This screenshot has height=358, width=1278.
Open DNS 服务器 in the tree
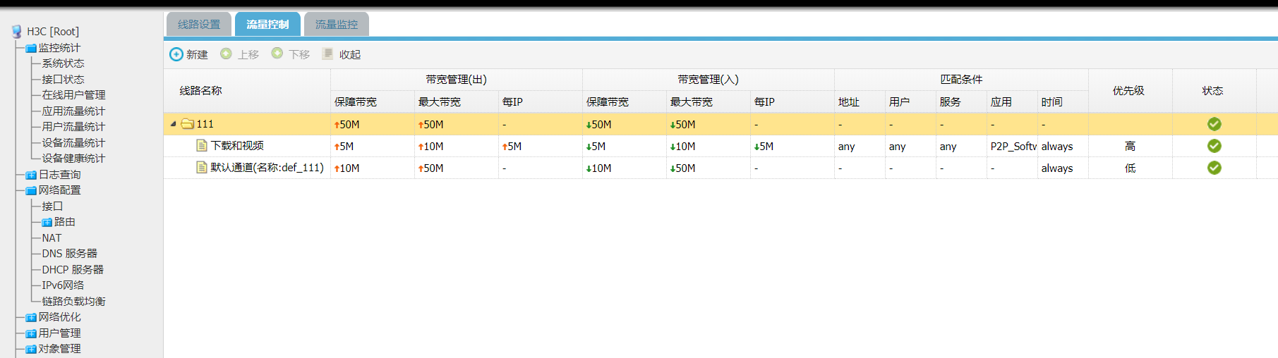point(69,254)
